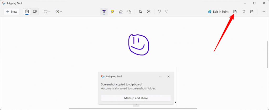
Task: Open notification options ellipsis menu
Action: pyautogui.click(x=160, y=77)
